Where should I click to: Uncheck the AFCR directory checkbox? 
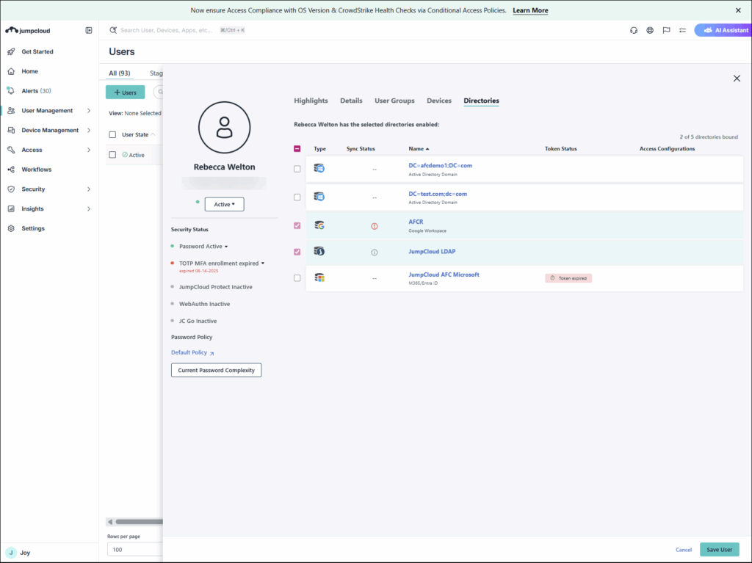297,225
